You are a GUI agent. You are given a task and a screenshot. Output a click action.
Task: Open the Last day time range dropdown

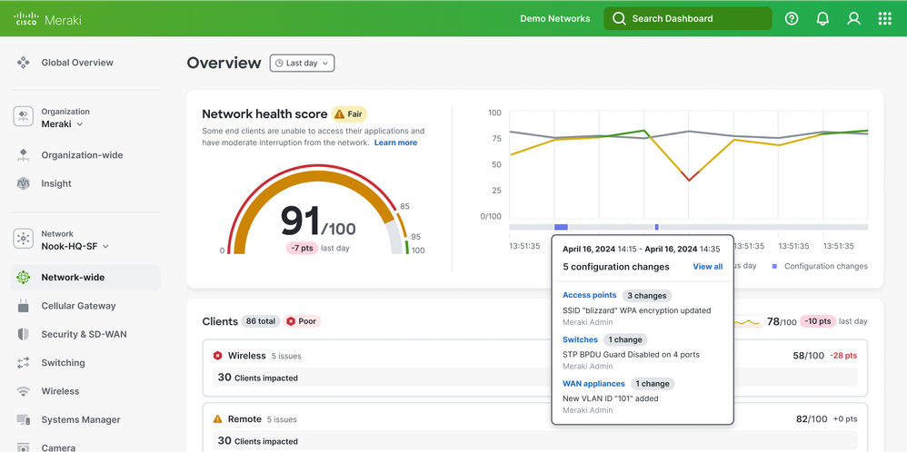coord(303,64)
